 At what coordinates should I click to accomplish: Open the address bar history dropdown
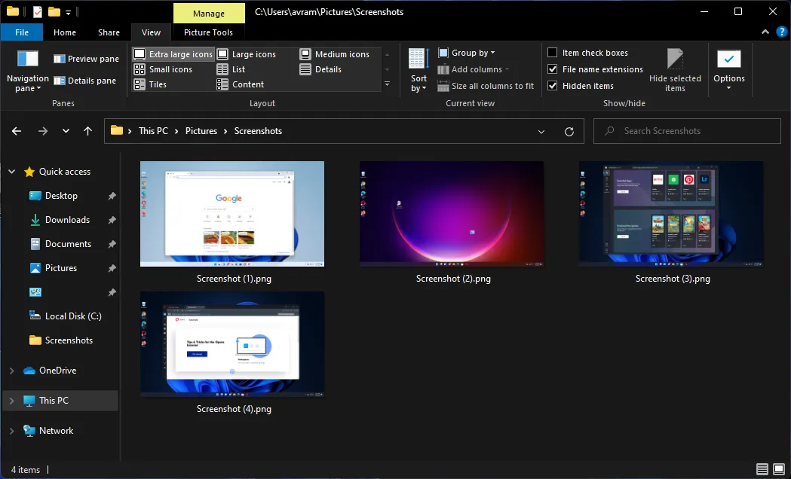point(541,130)
